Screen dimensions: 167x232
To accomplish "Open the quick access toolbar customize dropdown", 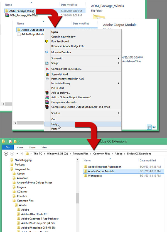I will tap(19, 142).
